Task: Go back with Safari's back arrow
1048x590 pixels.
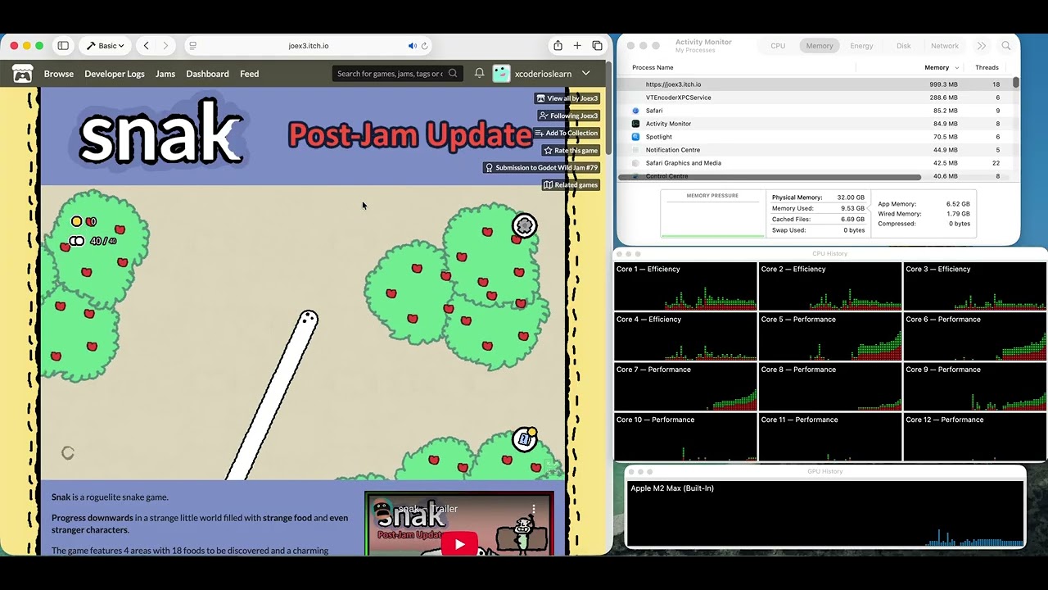Action: [x=146, y=46]
